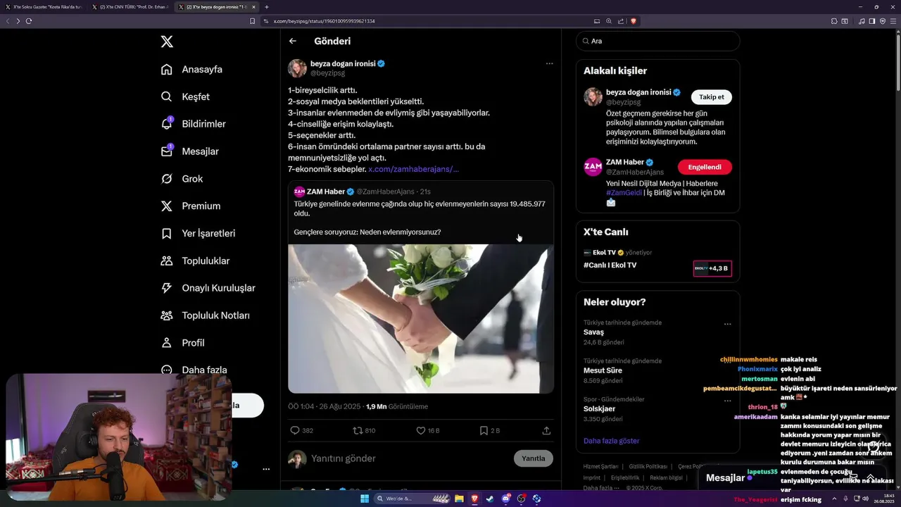
Task: Open wedding photo in quoted post
Action: (x=420, y=318)
